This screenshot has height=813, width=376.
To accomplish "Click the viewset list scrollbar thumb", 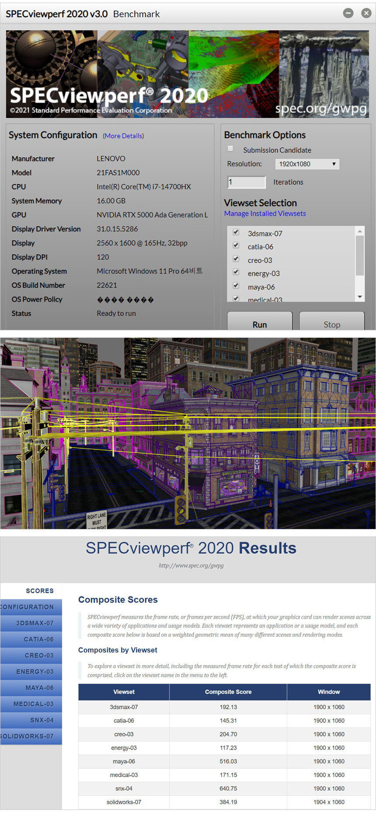I will (360, 256).
